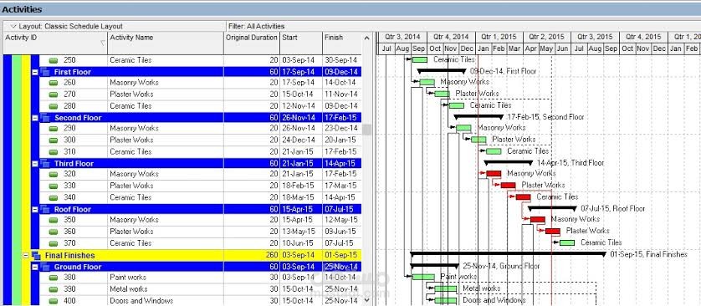Click the WBS icon beside Final Finishes
The width and height of the screenshot is (701, 306).
coord(36,255)
